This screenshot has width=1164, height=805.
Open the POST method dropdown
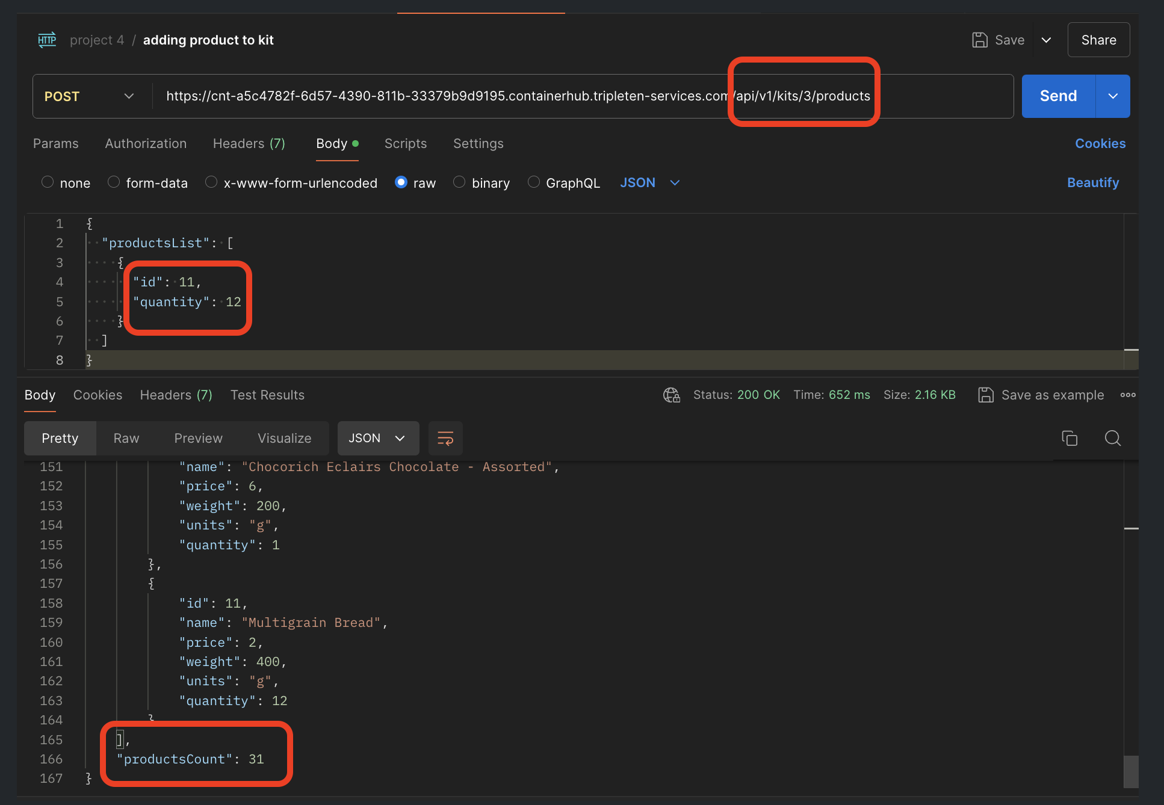coord(89,96)
